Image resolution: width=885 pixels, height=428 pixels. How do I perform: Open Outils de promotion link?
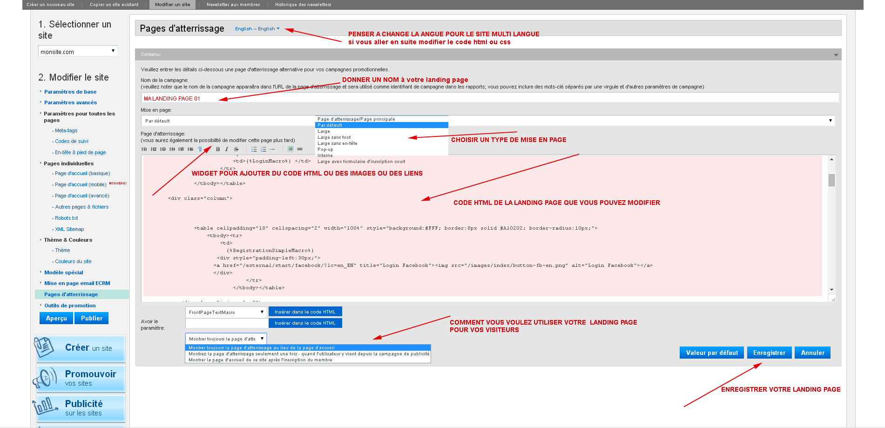tap(70, 306)
